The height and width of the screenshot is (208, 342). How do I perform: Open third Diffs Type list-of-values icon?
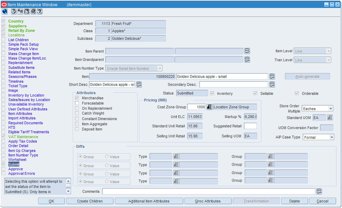coord(176,173)
